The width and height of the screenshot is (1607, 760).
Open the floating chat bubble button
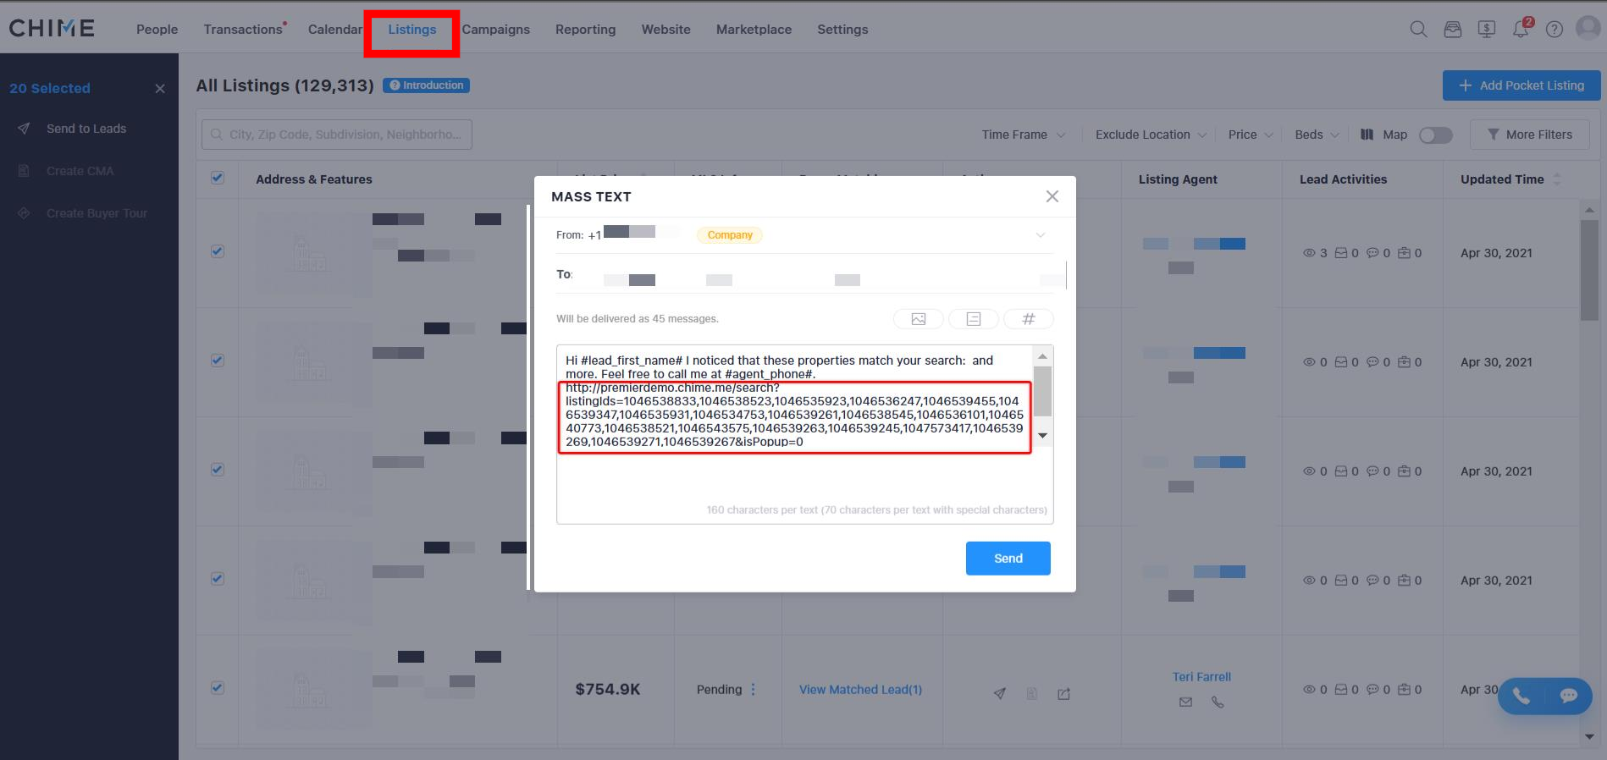(x=1569, y=697)
